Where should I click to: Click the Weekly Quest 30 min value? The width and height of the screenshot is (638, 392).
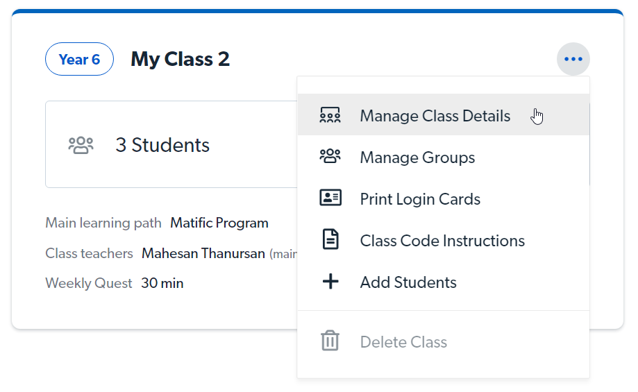pyautogui.click(x=162, y=283)
